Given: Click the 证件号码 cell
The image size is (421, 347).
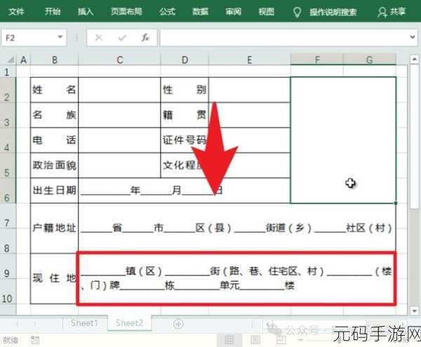Looking at the screenshot, I should (x=185, y=140).
